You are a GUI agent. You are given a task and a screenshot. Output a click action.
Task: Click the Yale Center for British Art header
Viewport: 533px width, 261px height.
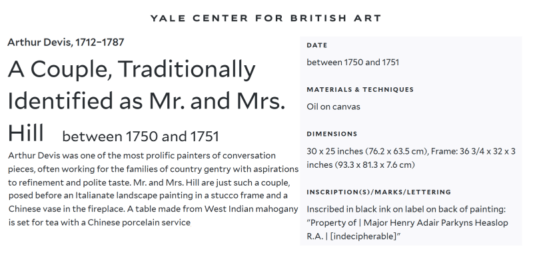pos(266,18)
